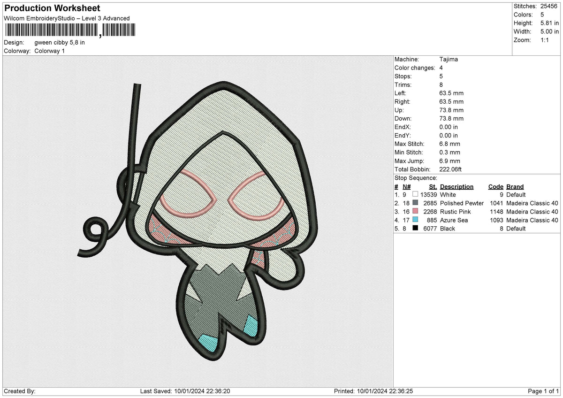Click the embroidery design preview image
This screenshot has height=398, width=563.
click(x=198, y=221)
